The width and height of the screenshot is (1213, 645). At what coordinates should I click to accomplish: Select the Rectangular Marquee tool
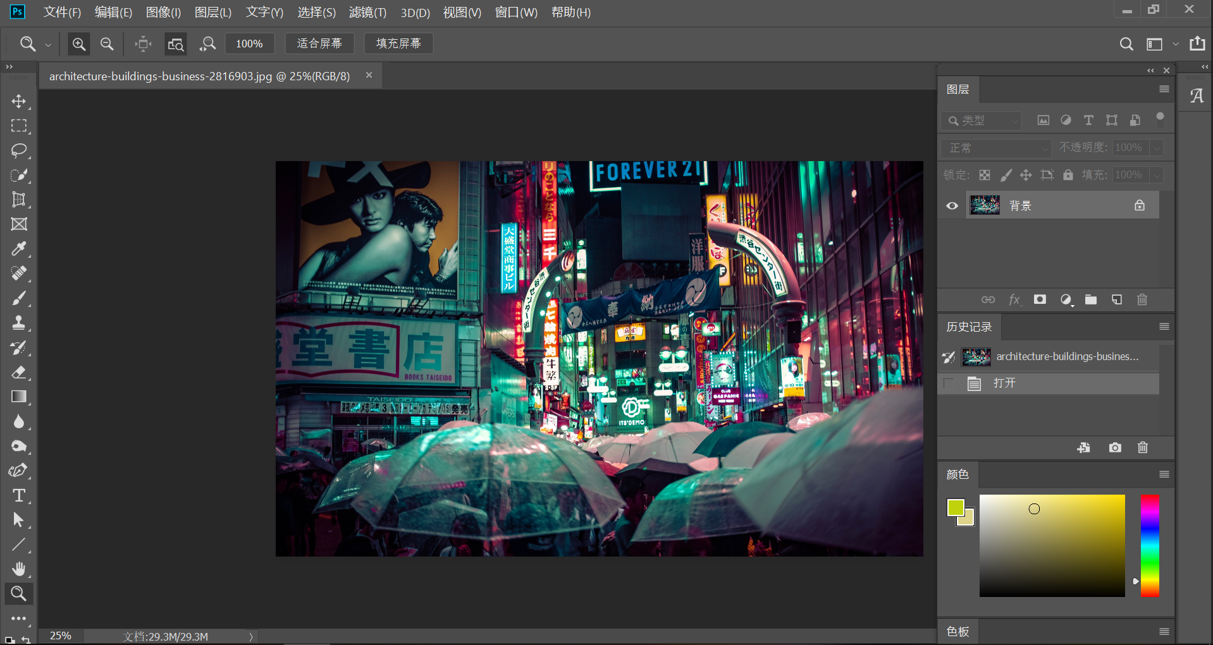click(19, 126)
